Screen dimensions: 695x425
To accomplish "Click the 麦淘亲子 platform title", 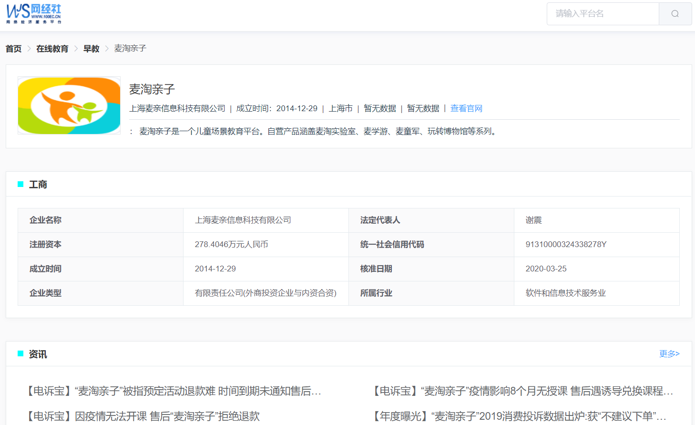I will tap(152, 89).
